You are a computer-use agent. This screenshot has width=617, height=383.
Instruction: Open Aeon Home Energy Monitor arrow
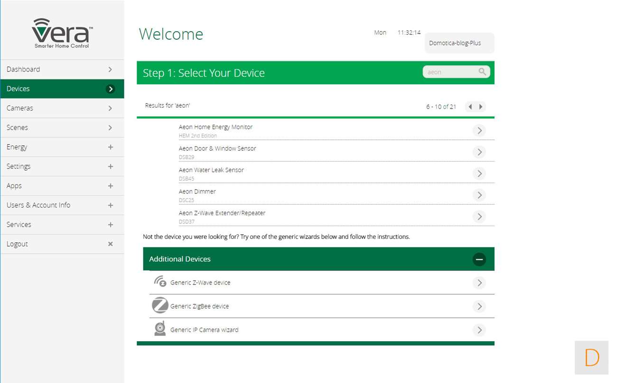pos(479,130)
